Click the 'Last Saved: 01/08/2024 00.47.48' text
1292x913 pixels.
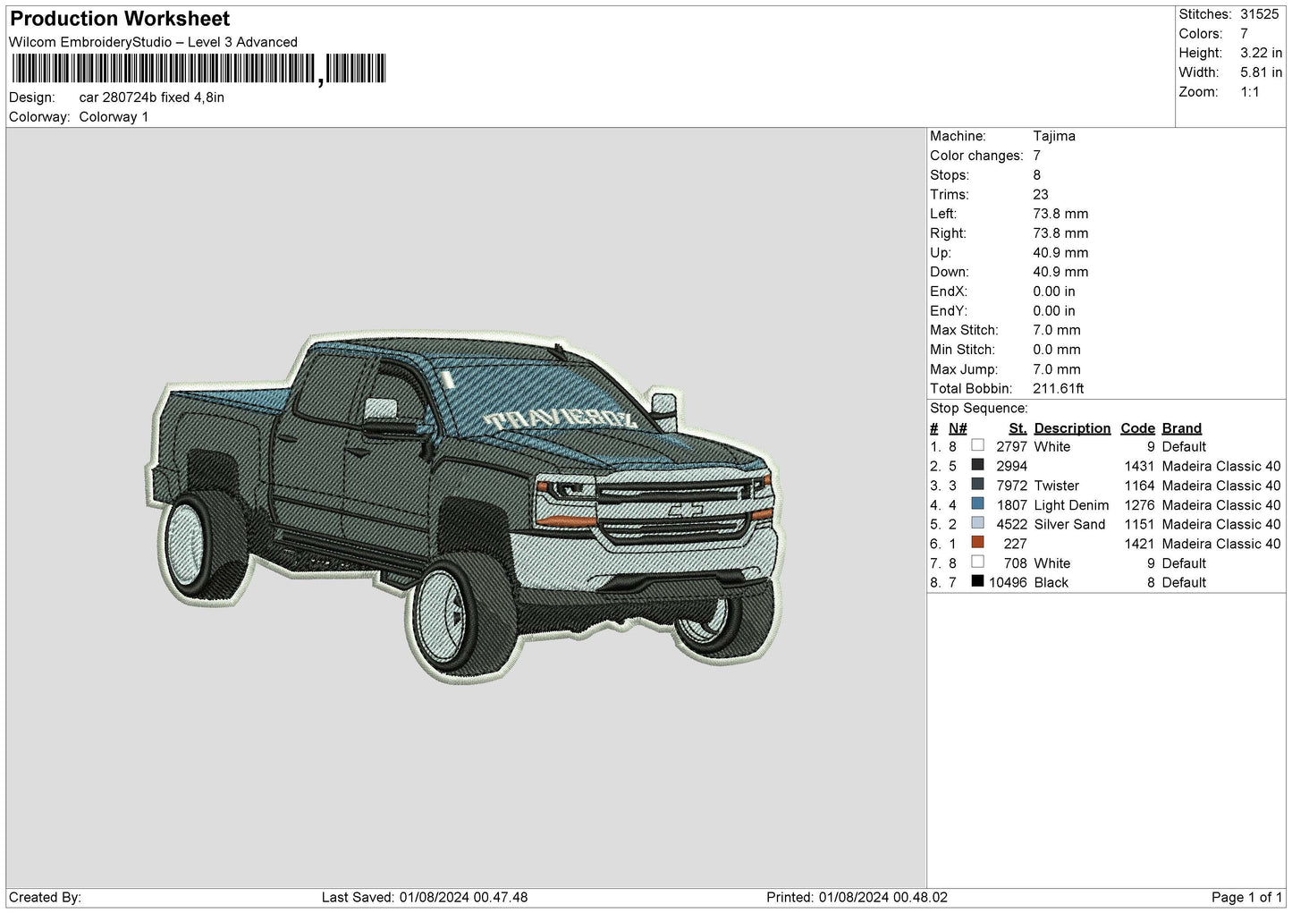[x=425, y=897]
